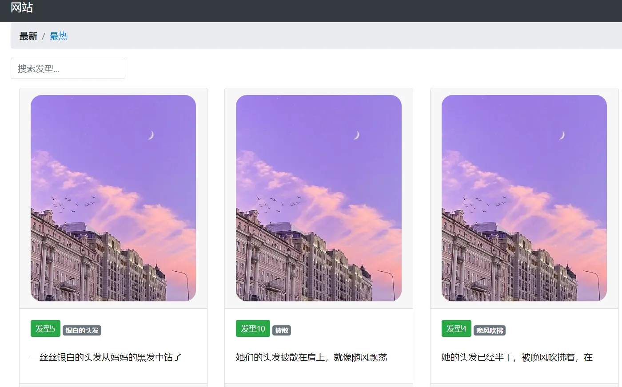The image size is (622, 387).
Task: Click the 一丝丝银白的头发 description text
Action: [107, 357]
